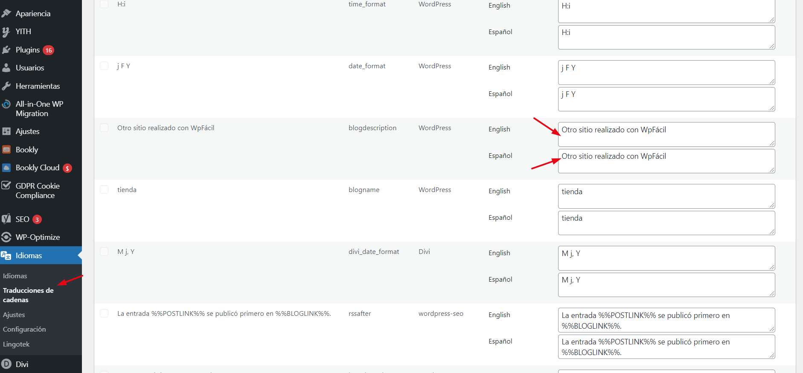Click the Divi group cell in table

point(424,252)
